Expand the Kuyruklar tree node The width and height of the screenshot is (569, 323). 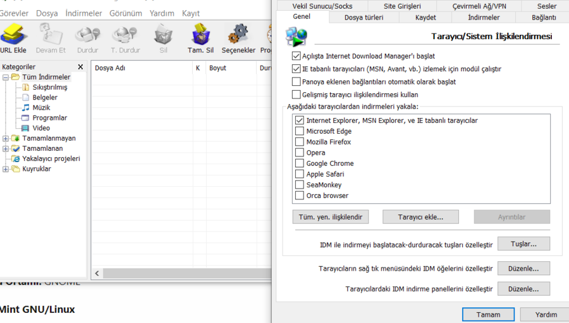[6, 169]
